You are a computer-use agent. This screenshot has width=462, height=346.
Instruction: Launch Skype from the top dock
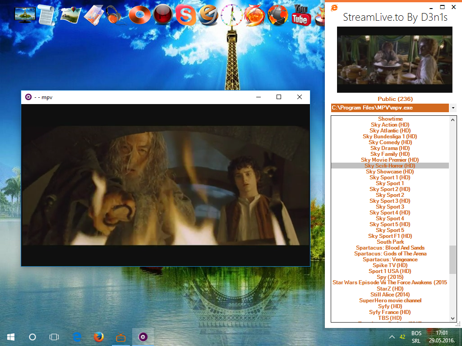(185, 15)
